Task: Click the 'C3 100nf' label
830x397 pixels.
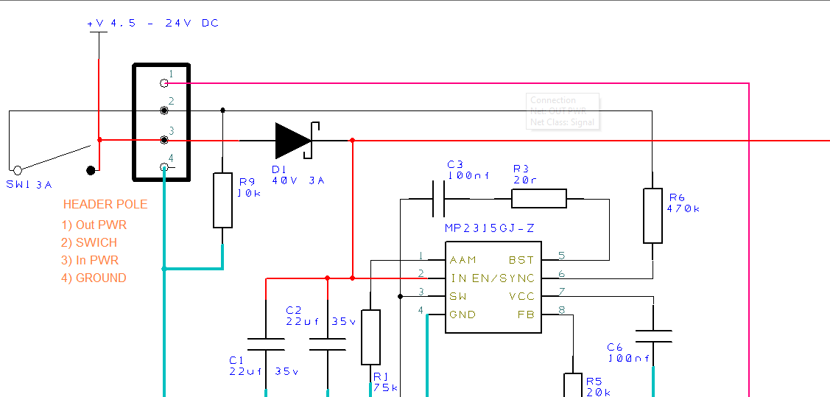Action: tap(468, 170)
